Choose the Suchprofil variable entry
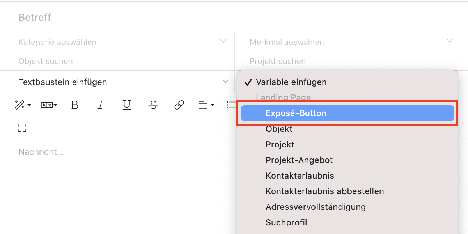 point(286,222)
